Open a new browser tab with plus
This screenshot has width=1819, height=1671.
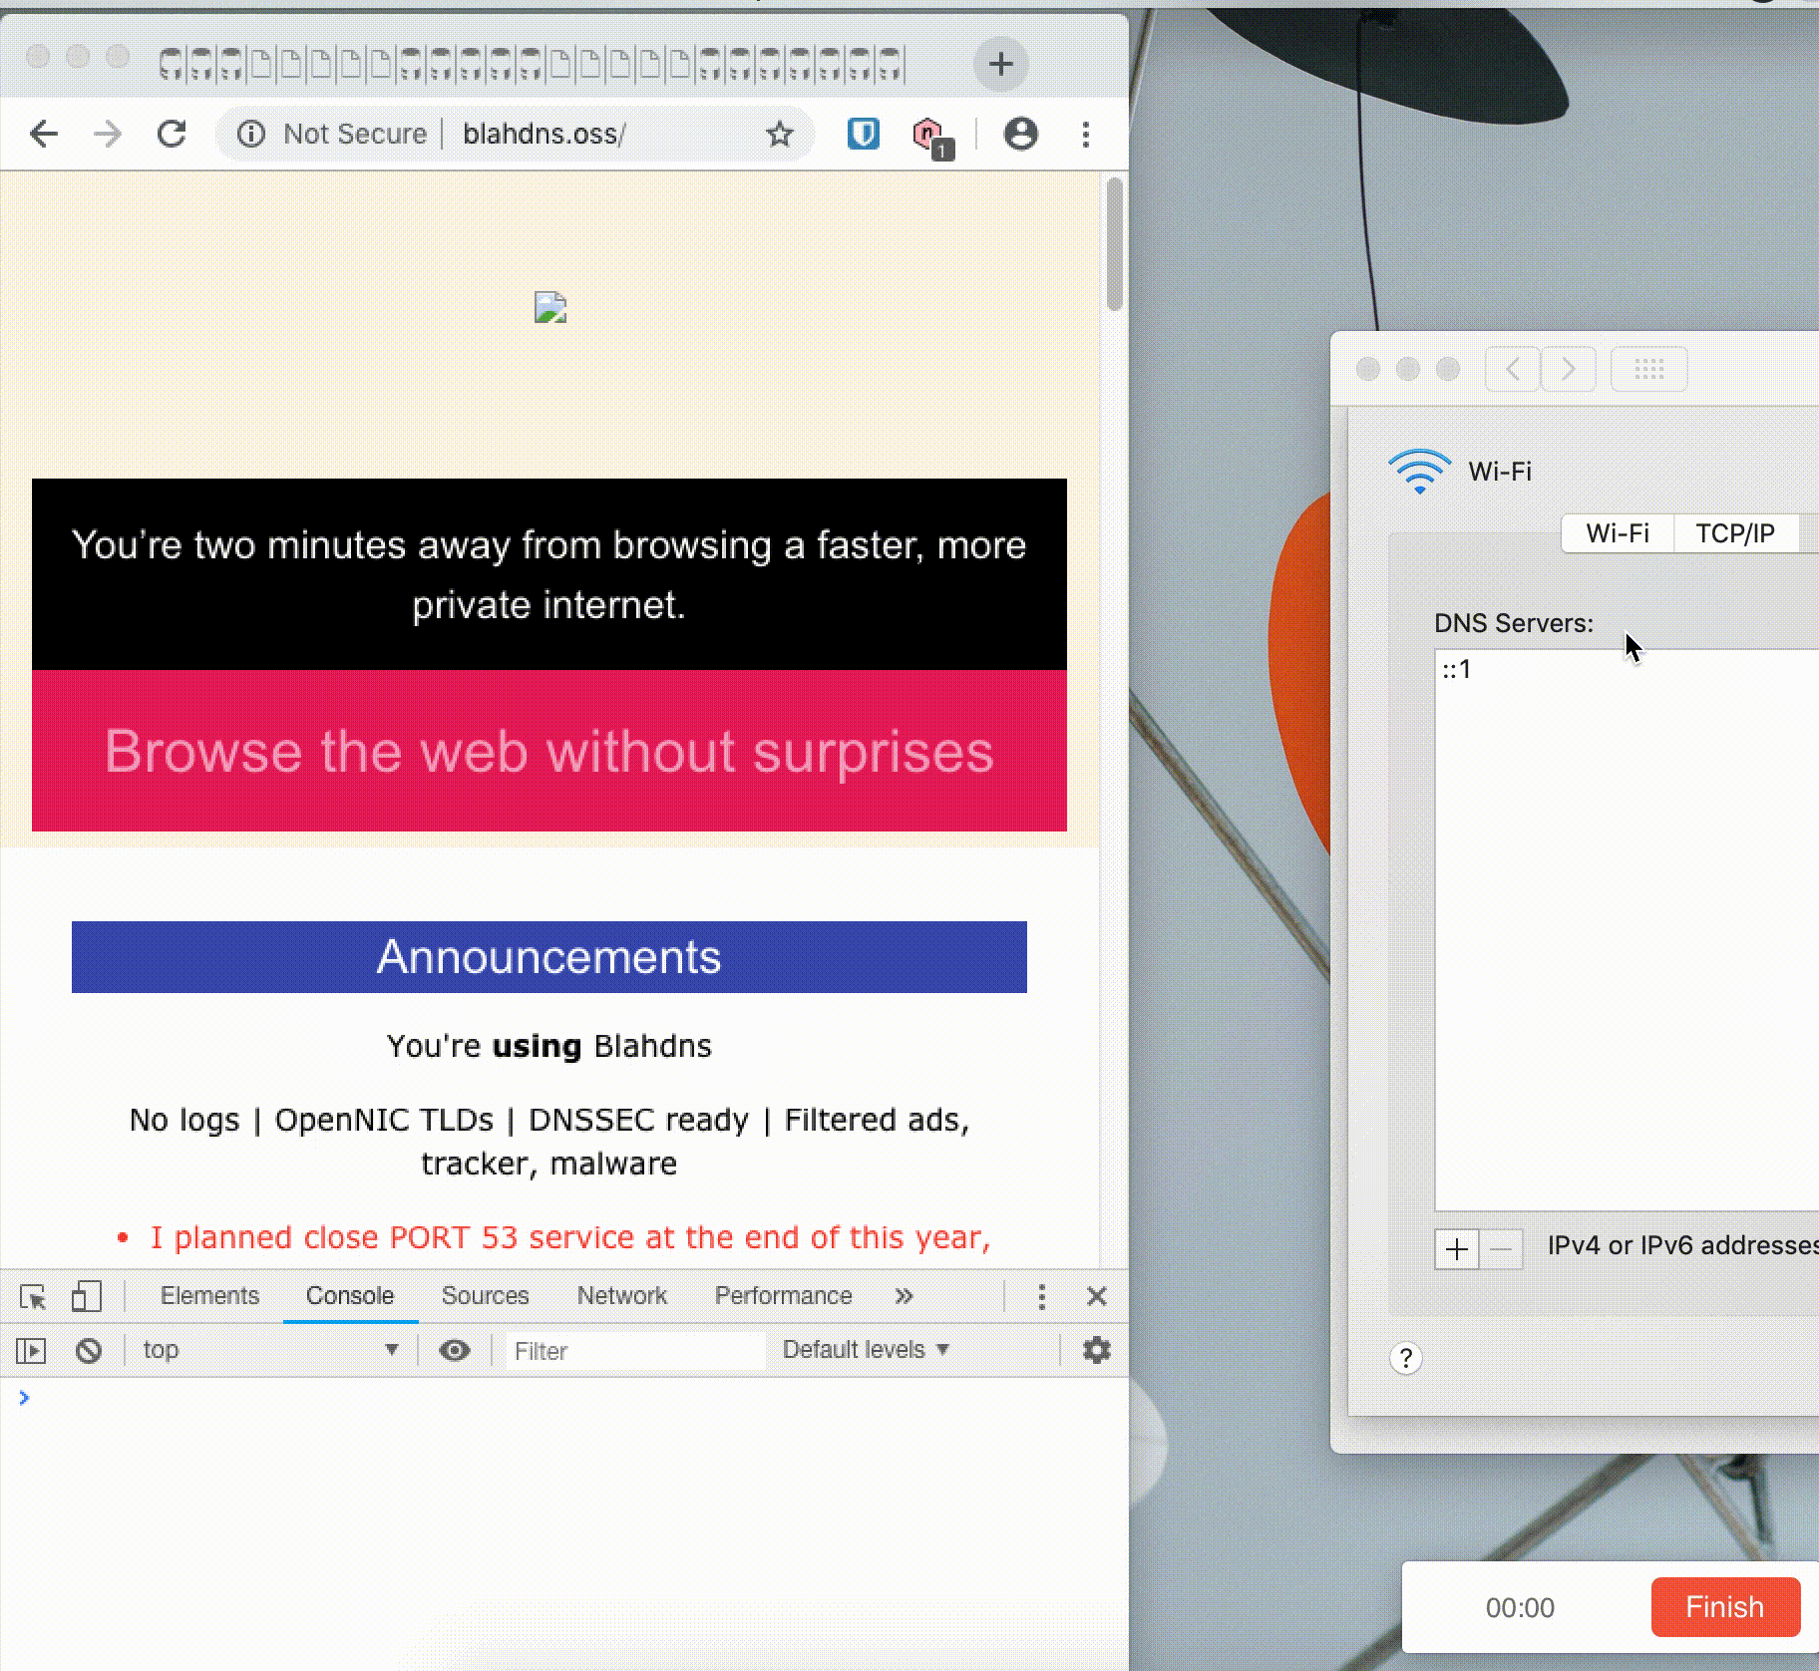[x=1000, y=65]
